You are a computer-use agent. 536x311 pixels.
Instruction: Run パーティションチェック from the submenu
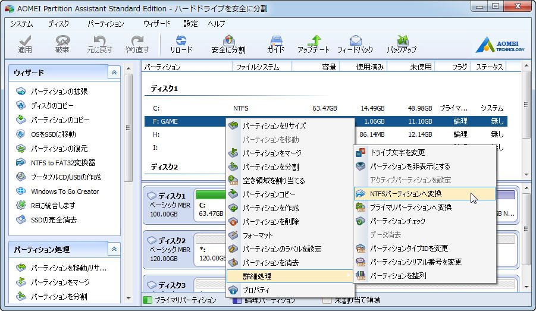(425, 221)
